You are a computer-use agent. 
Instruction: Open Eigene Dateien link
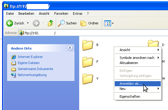pos(29,63)
